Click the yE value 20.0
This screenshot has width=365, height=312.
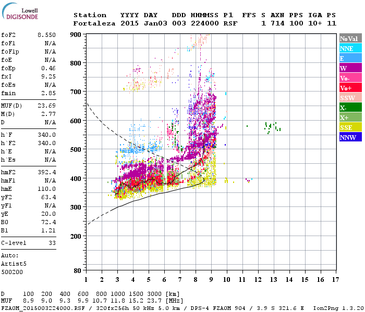(x=48, y=214)
